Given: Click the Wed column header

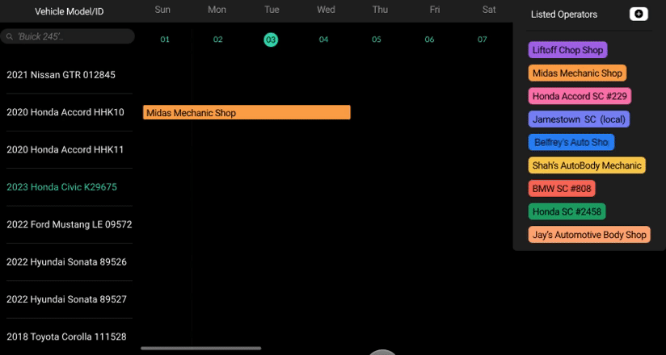Looking at the screenshot, I should pos(327,10).
